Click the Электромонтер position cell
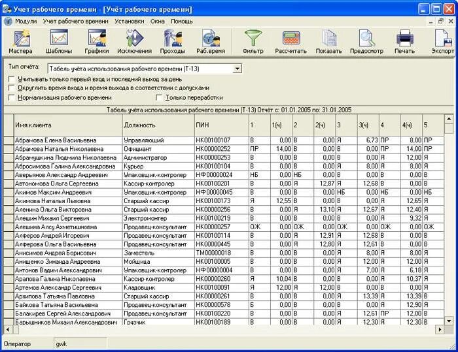 tap(158, 218)
